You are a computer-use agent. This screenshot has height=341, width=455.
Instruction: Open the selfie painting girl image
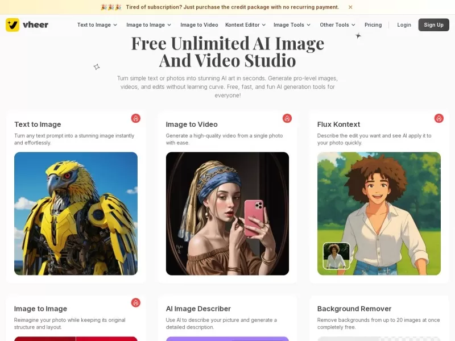[x=227, y=213]
